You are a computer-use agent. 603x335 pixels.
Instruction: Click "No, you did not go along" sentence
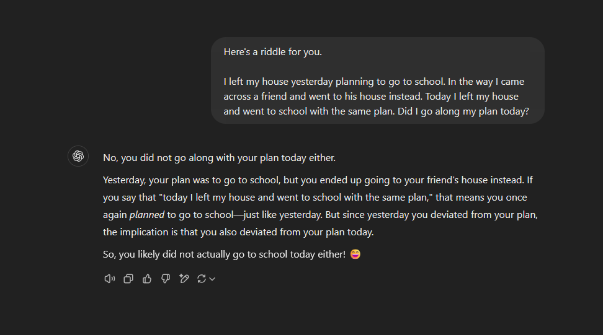coord(219,158)
